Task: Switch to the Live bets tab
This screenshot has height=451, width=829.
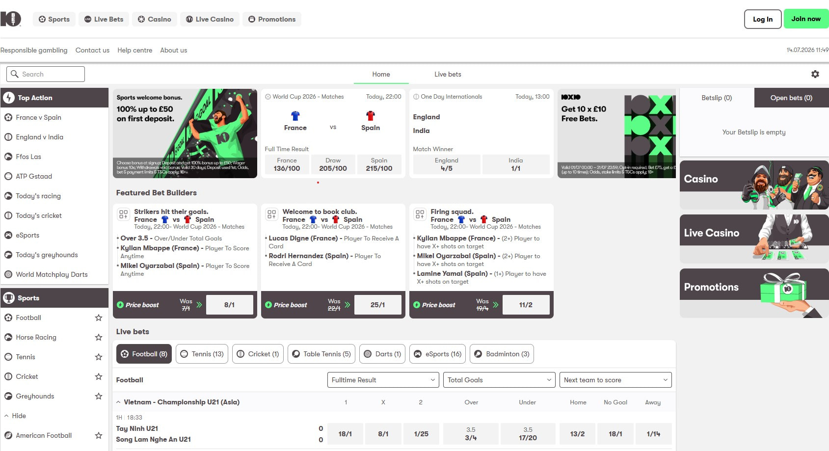Action: point(448,74)
